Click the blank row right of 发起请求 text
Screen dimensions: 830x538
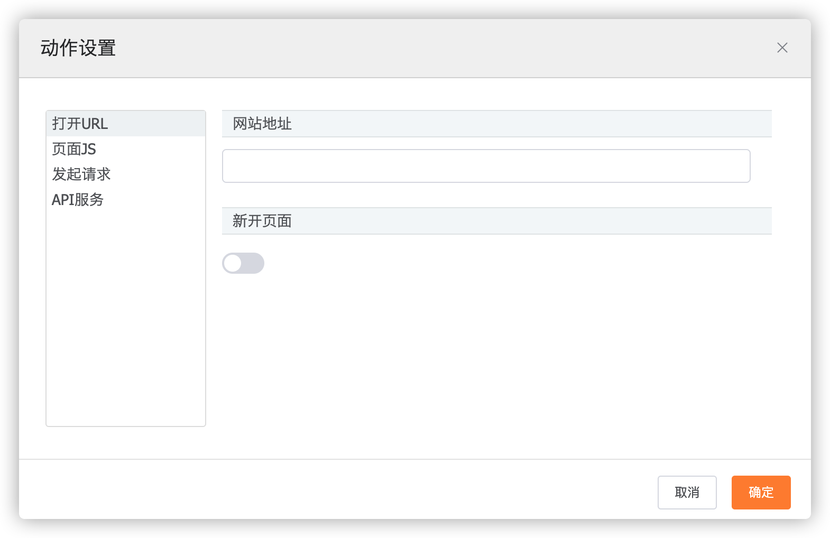[159, 174]
